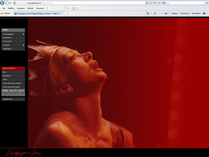Image resolution: width=209 pixels, height=157 pixels.
Task: Open the Strumenti menu in menu bar
Action: tap(40, 8)
